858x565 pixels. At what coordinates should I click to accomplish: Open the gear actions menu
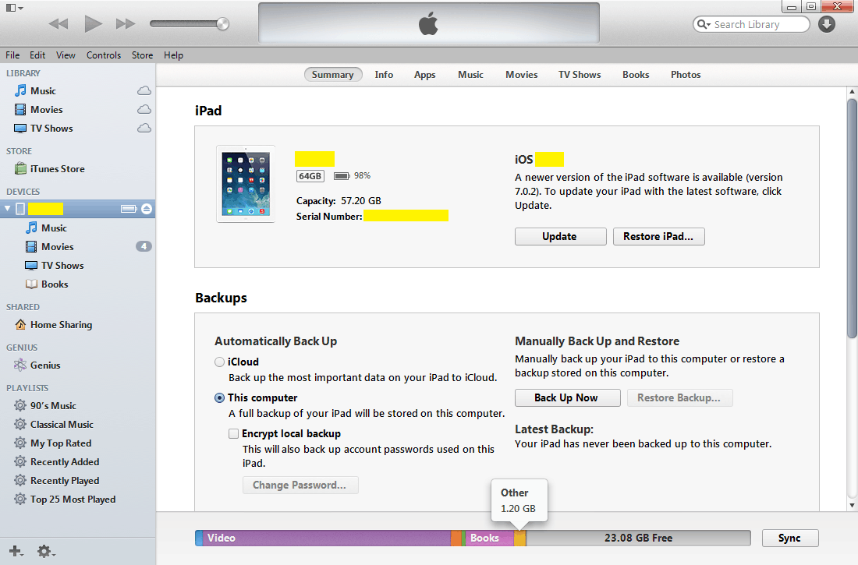click(x=45, y=551)
